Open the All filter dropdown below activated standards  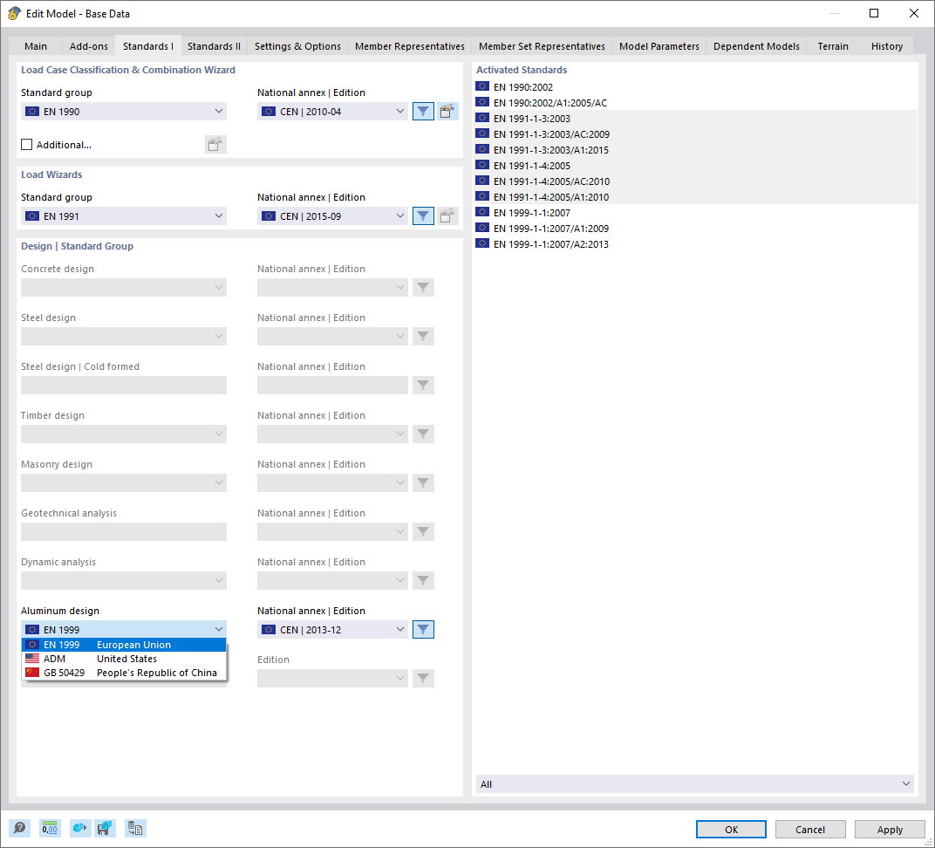[x=693, y=783]
